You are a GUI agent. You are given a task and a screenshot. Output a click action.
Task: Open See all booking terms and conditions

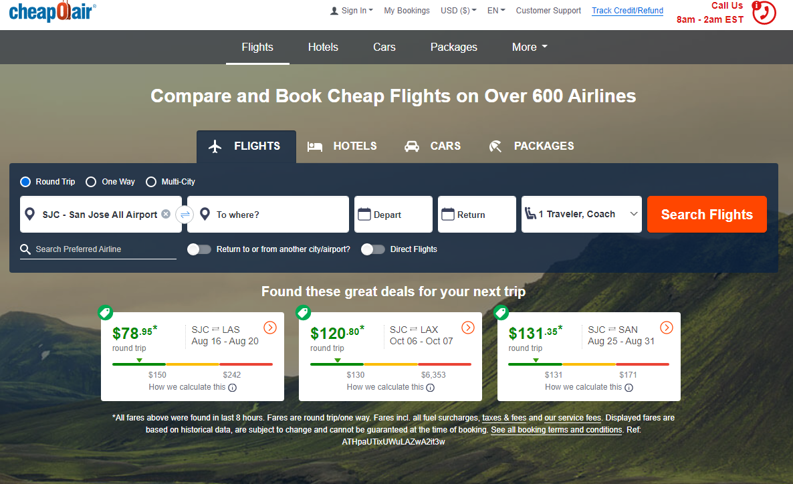tap(556, 430)
